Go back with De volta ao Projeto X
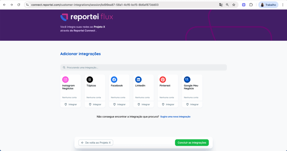Screen dimensions: 287x151 96,143
